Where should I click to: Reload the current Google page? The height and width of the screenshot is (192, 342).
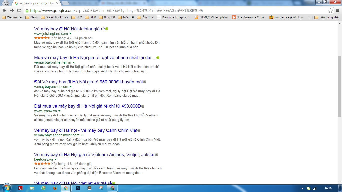(x=19, y=10)
